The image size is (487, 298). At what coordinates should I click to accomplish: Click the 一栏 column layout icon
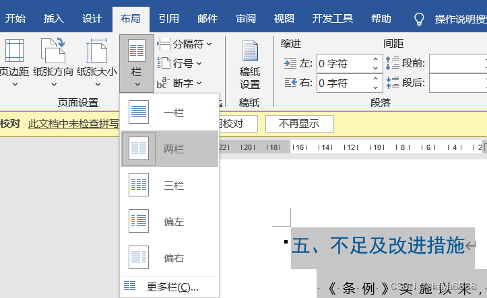139,112
